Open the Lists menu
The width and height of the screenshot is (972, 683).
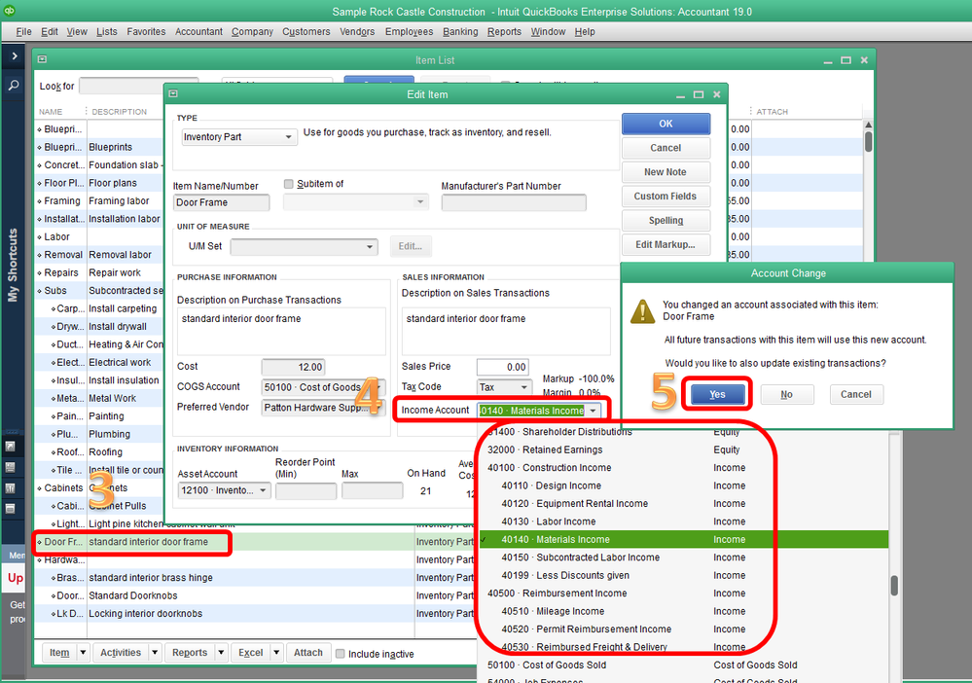[x=107, y=31]
